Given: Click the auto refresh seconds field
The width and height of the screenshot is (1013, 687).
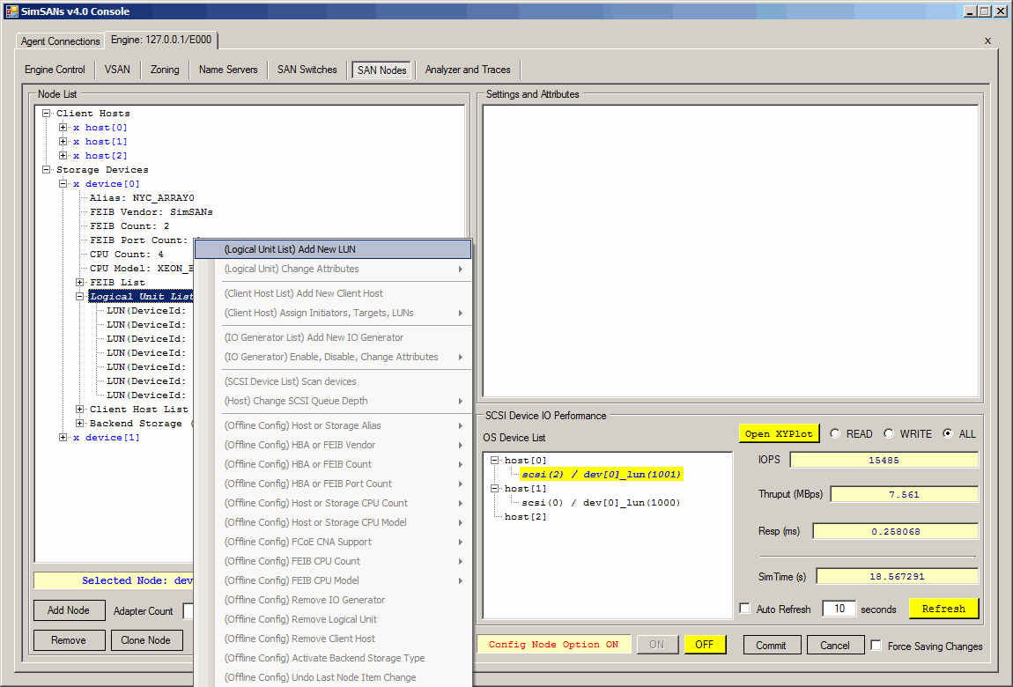Looking at the screenshot, I should pyautogui.click(x=838, y=609).
